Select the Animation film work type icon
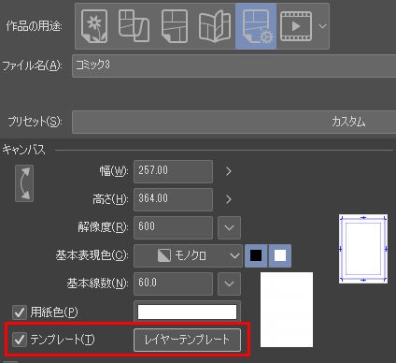This screenshot has width=396, height=363. 296,26
